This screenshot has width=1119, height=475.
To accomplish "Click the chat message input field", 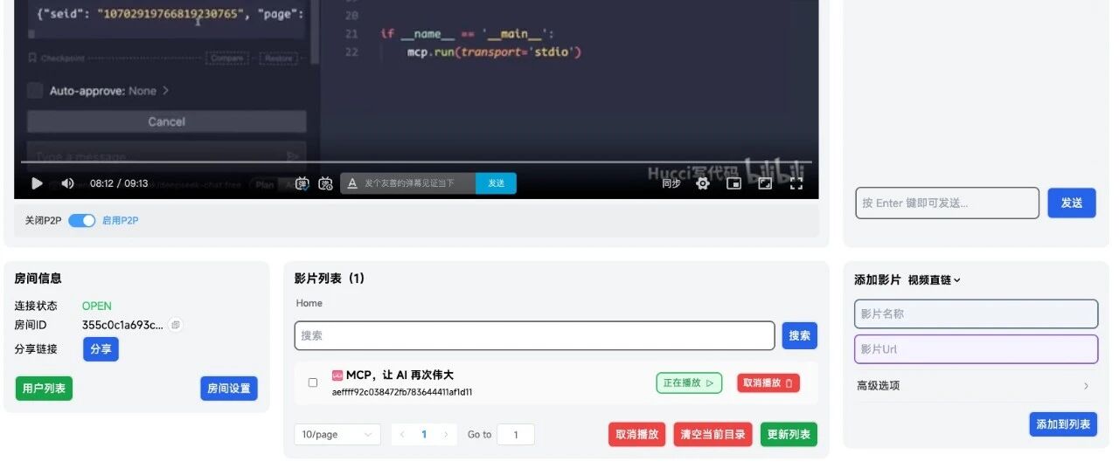I will (948, 203).
